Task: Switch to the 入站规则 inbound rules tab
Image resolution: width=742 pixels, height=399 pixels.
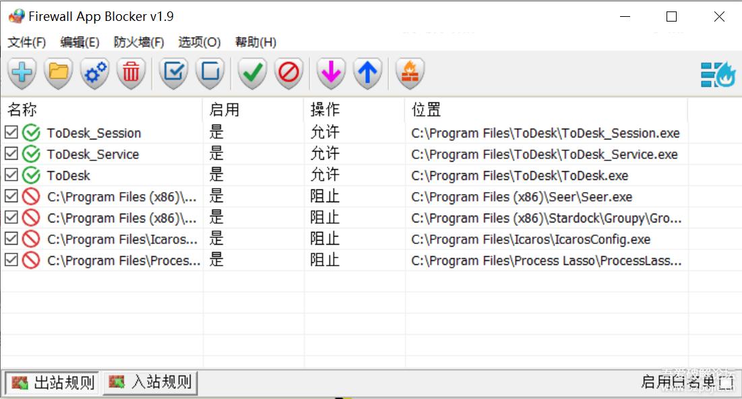Action: click(x=150, y=382)
